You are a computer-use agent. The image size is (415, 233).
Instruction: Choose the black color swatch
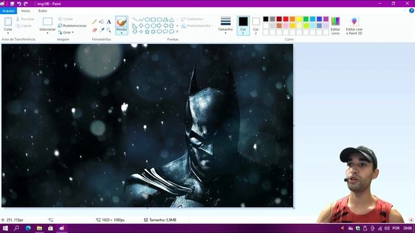266,19
